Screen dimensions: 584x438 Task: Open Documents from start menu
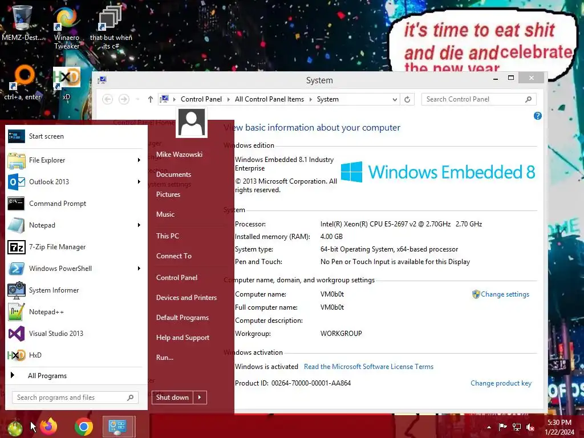click(x=173, y=175)
